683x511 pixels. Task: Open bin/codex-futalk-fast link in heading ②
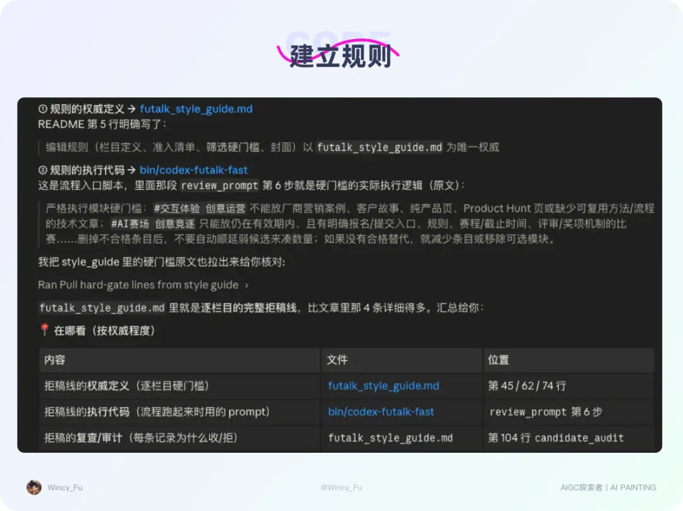pyautogui.click(x=194, y=170)
